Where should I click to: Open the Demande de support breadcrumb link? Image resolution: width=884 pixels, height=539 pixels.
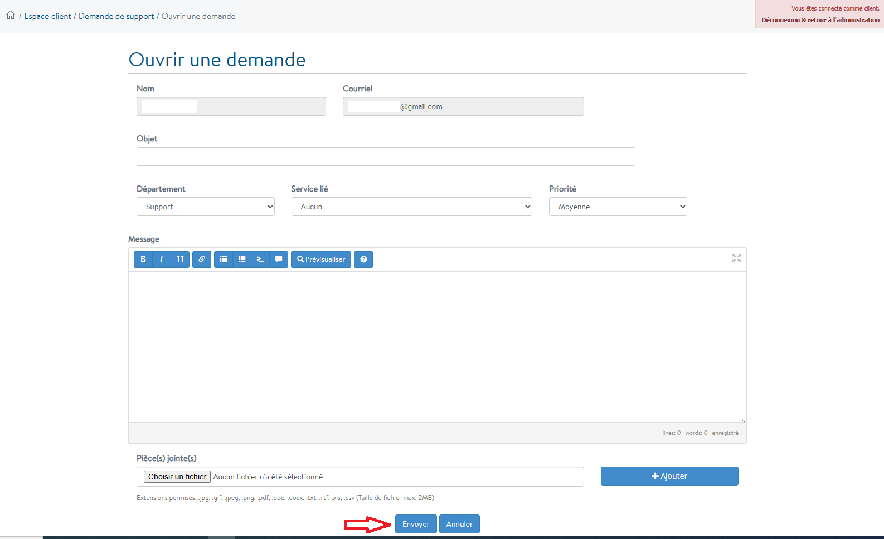pos(116,16)
